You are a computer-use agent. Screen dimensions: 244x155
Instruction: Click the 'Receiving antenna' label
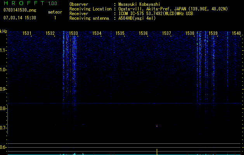click(x=89, y=18)
